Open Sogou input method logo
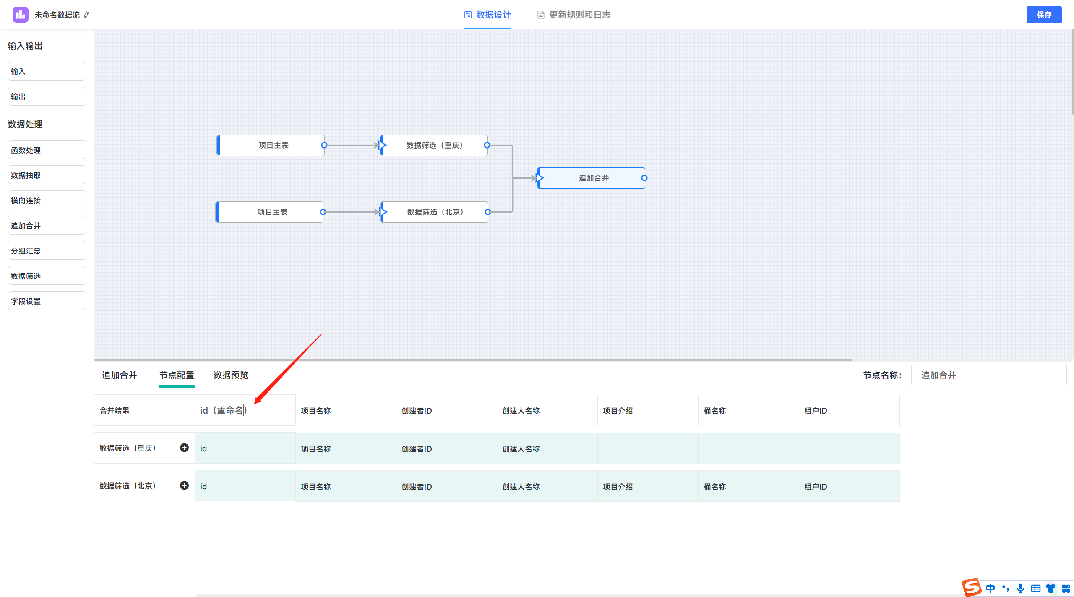The width and height of the screenshot is (1074, 597). coord(971,587)
